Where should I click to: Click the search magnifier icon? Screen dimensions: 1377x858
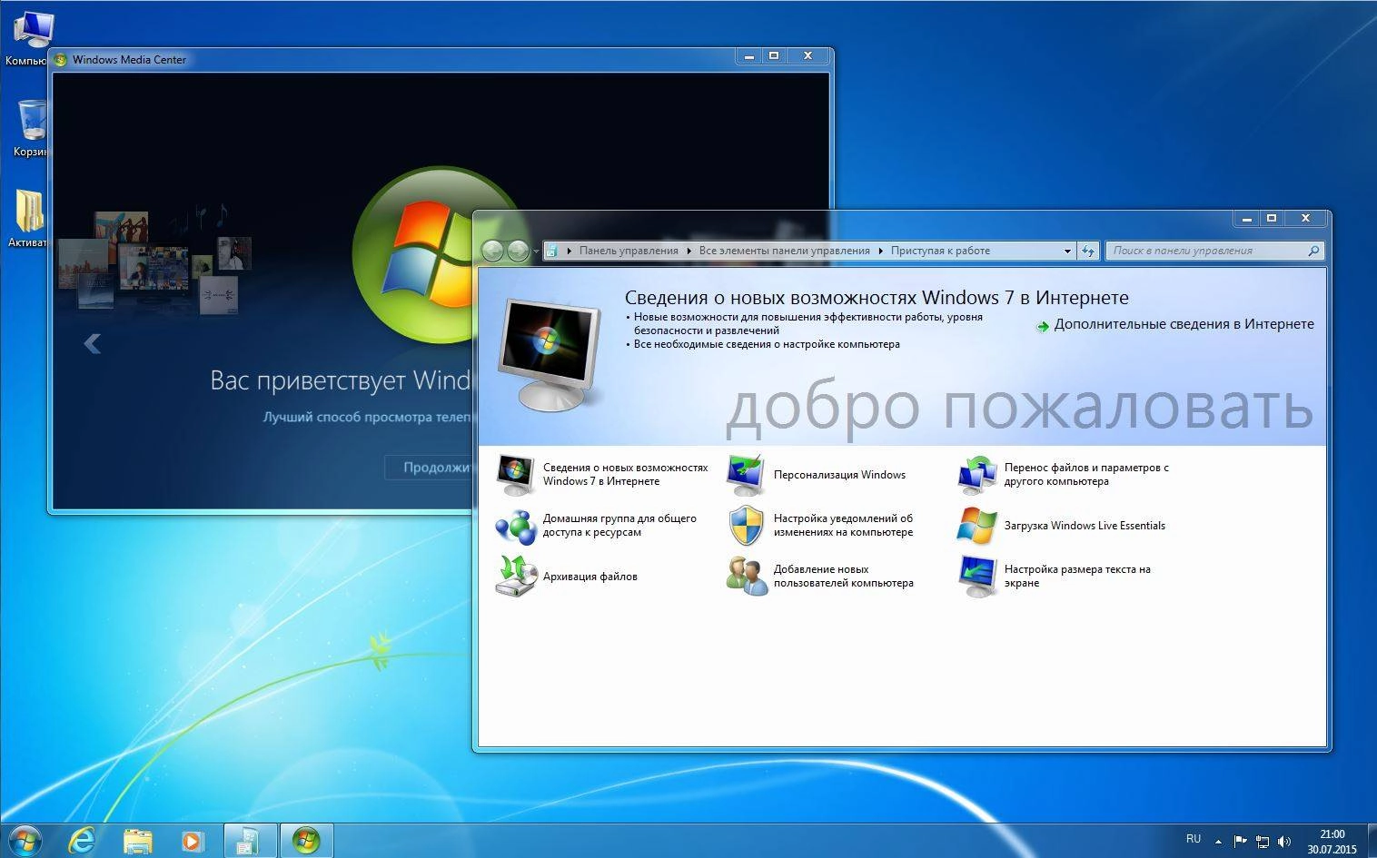pyautogui.click(x=1313, y=251)
